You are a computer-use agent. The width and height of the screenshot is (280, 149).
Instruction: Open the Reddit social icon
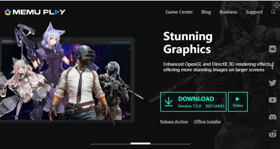pos(272,134)
